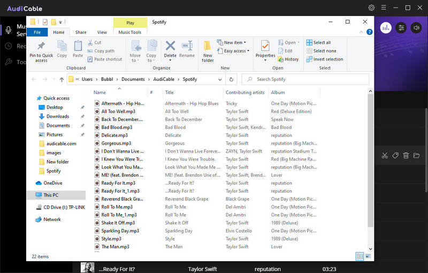Click the Search Spotify field
428x273 pixels.
tap(305, 79)
